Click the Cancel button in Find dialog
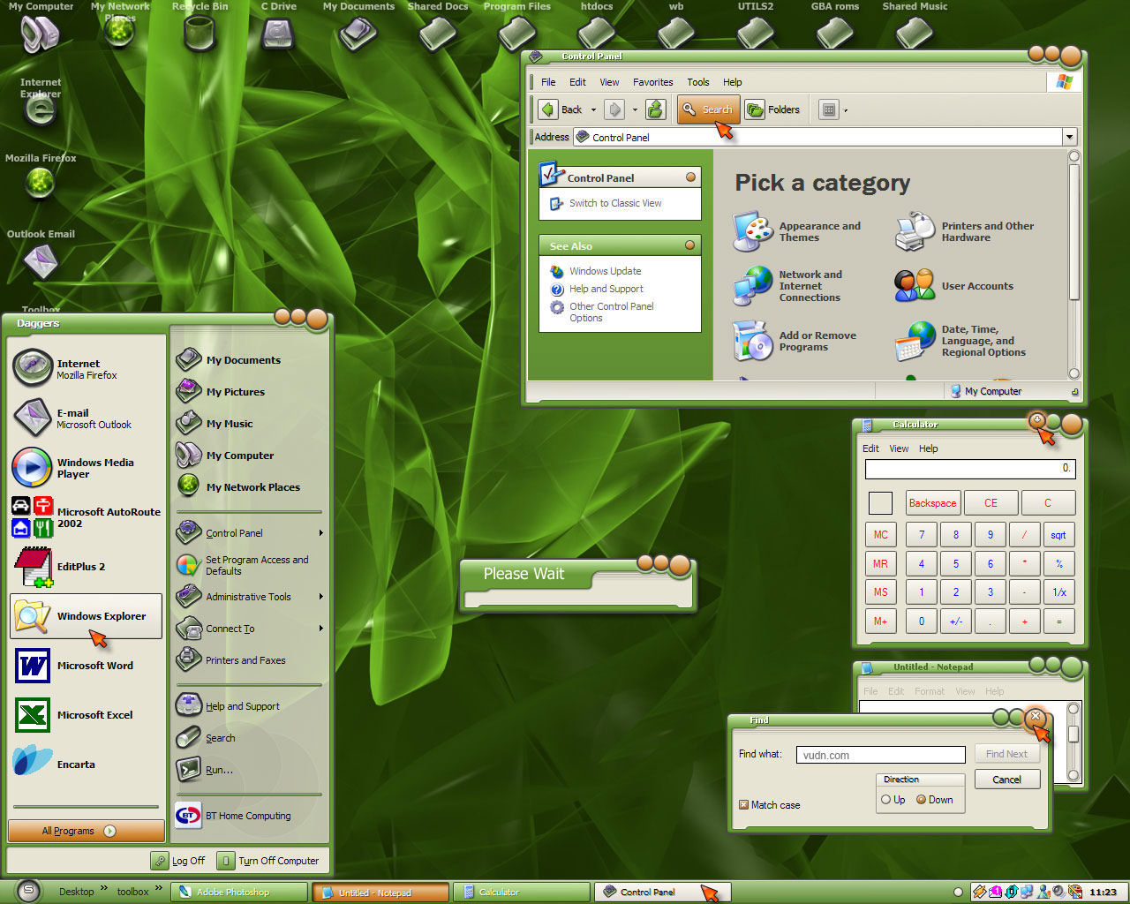 pyautogui.click(x=1007, y=780)
